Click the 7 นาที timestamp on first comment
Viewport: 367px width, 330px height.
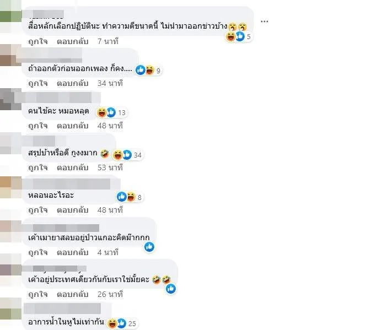pos(108,41)
